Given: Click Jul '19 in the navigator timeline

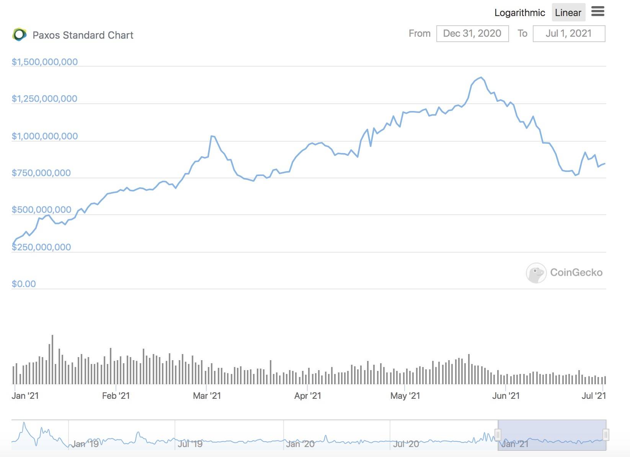Looking at the screenshot, I should 190,444.
